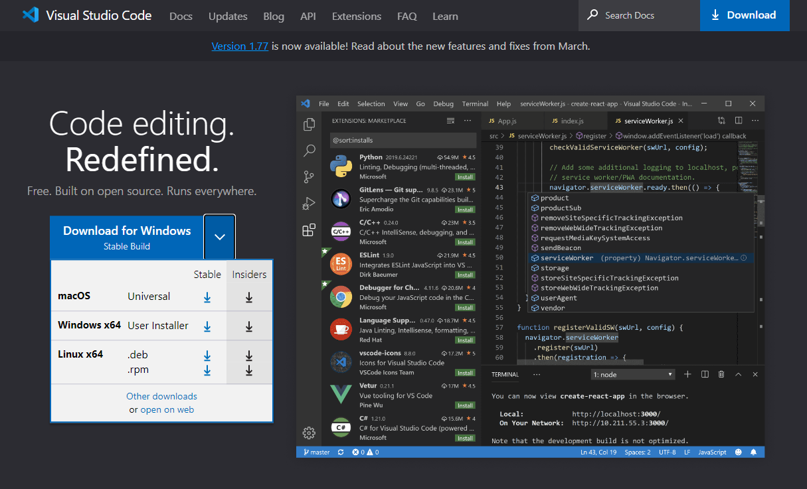
Task: Click Download for Windows Stable Build
Action: [x=127, y=237]
